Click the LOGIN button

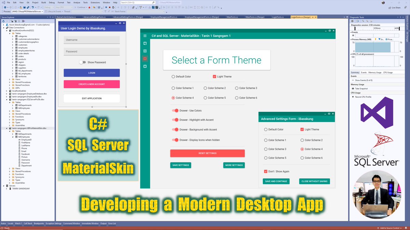(92, 73)
